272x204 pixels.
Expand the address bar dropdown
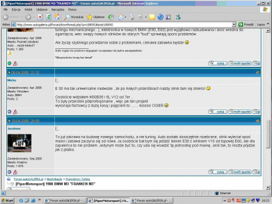coord(234,24)
